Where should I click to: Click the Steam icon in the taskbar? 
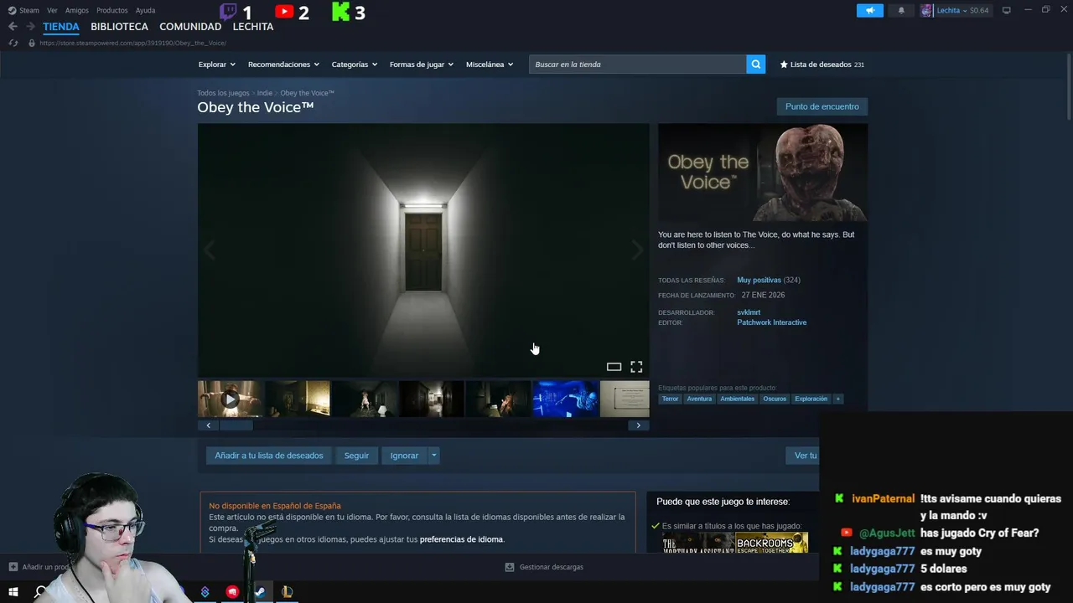pyautogui.click(x=260, y=592)
